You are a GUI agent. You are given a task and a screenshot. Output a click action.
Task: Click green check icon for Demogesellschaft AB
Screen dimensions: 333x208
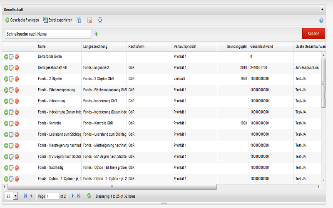pyautogui.click(x=6, y=68)
